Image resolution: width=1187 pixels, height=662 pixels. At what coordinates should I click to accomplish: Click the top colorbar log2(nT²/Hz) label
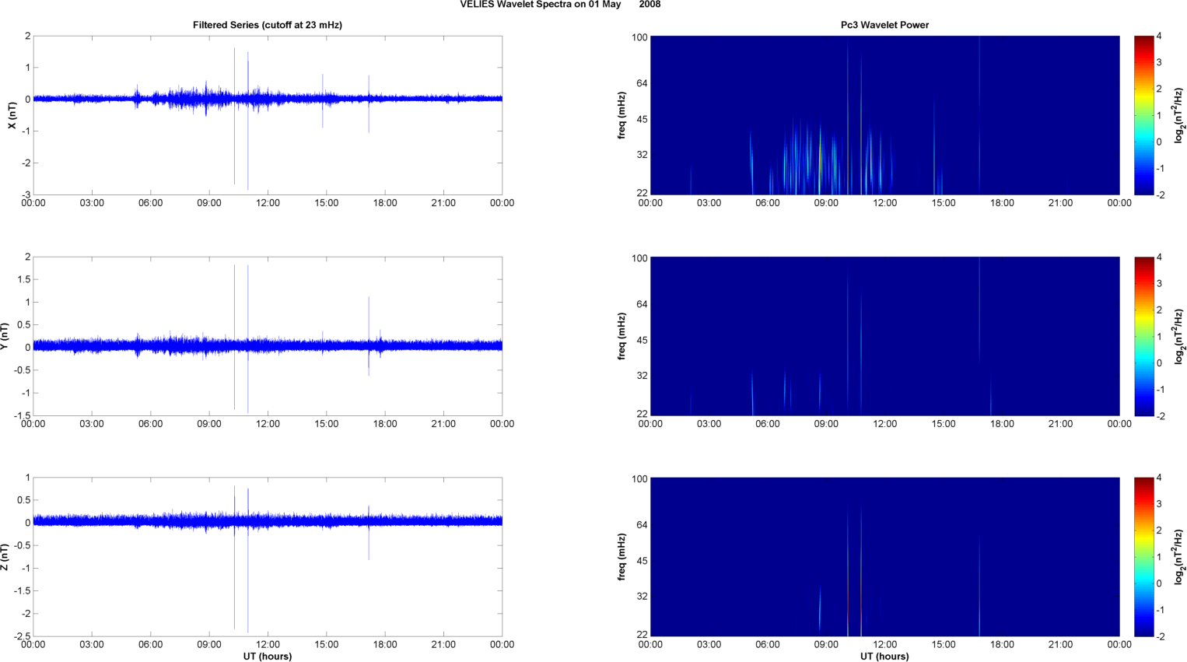tap(1179, 115)
